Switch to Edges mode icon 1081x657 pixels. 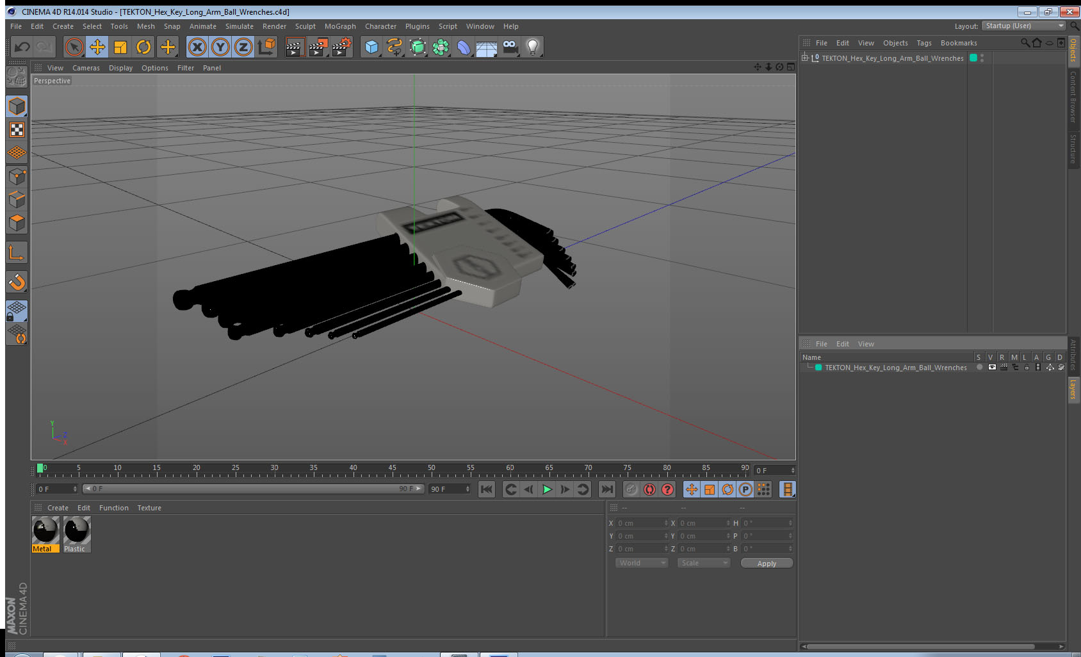pos(17,199)
